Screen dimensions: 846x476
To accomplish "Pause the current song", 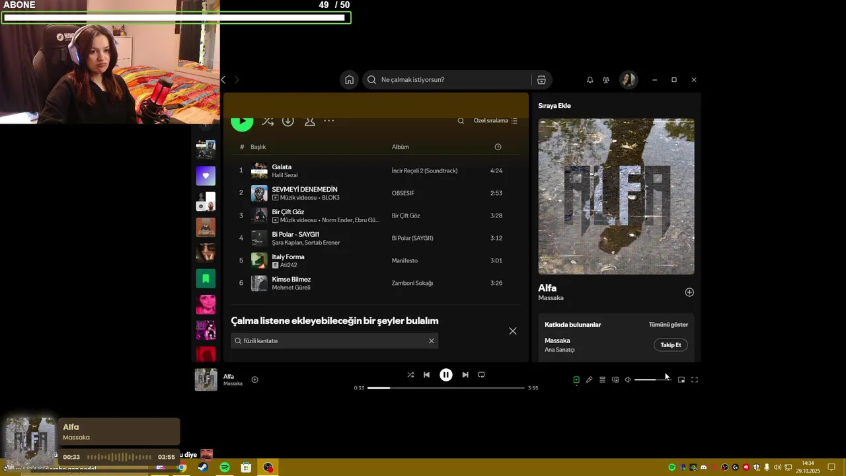I will point(446,375).
